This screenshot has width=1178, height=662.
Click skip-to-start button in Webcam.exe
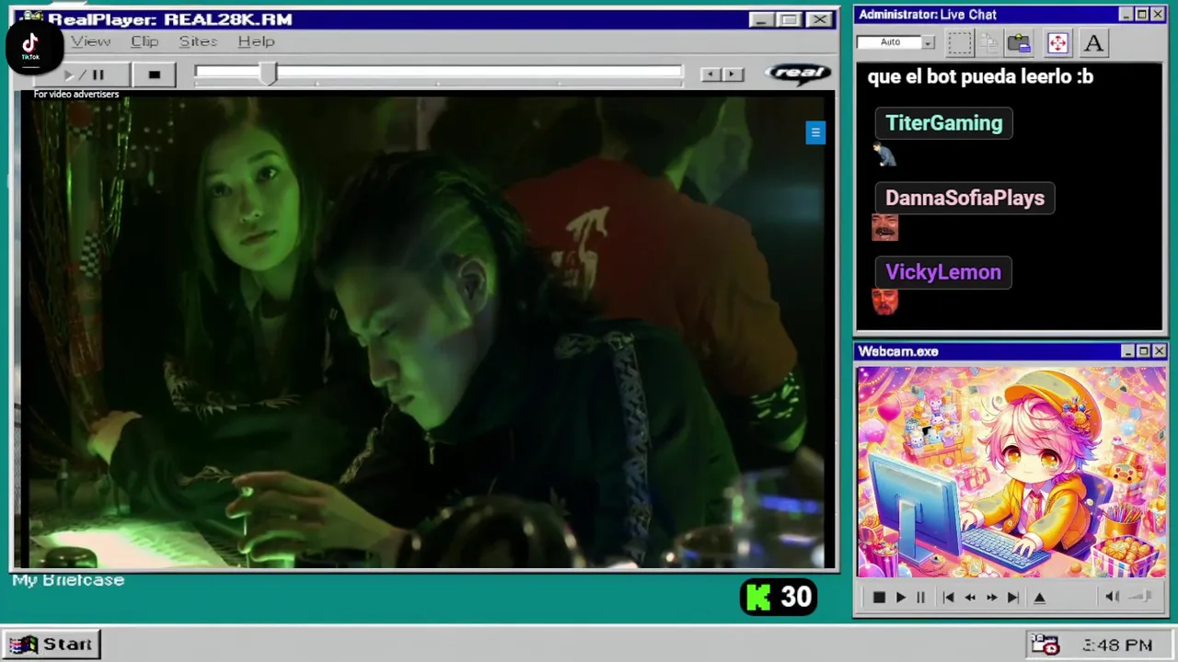pyautogui.click(x=948, y=598)
